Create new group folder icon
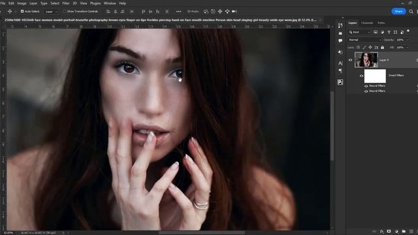Screen dimensions: 418x235 point(404,232)
